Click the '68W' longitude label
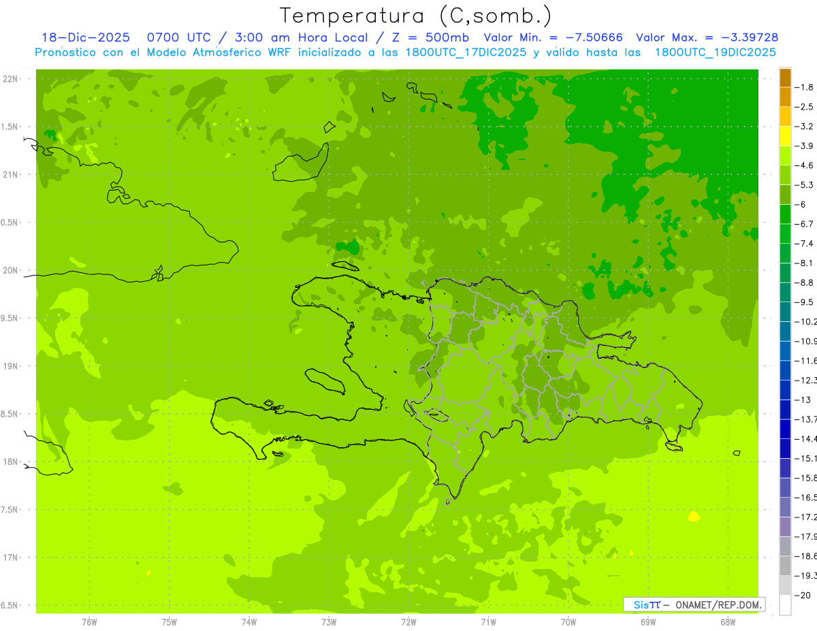The image size is (817, 631). coord(728,621)
